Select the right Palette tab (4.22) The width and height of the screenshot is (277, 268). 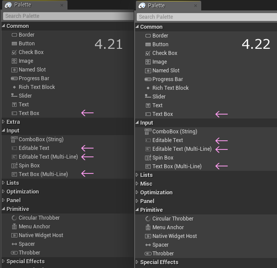tap(169, 6)
